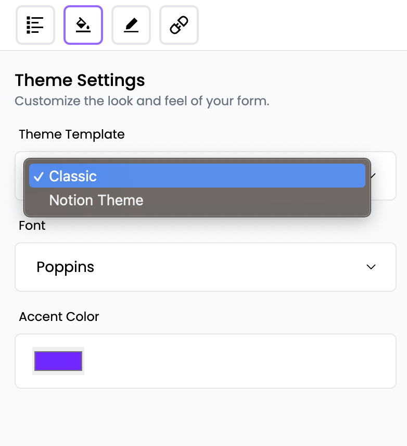
Task: Click the Accent Color label
Action: coord(59,317)
